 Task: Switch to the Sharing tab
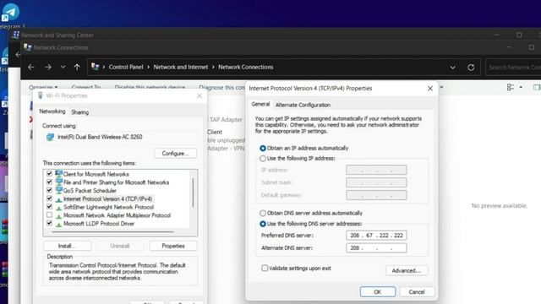point(79,112)
